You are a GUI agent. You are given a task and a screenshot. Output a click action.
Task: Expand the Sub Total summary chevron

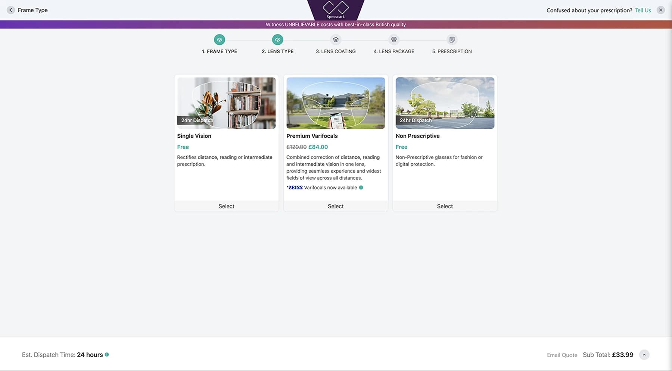click(644, 355)
